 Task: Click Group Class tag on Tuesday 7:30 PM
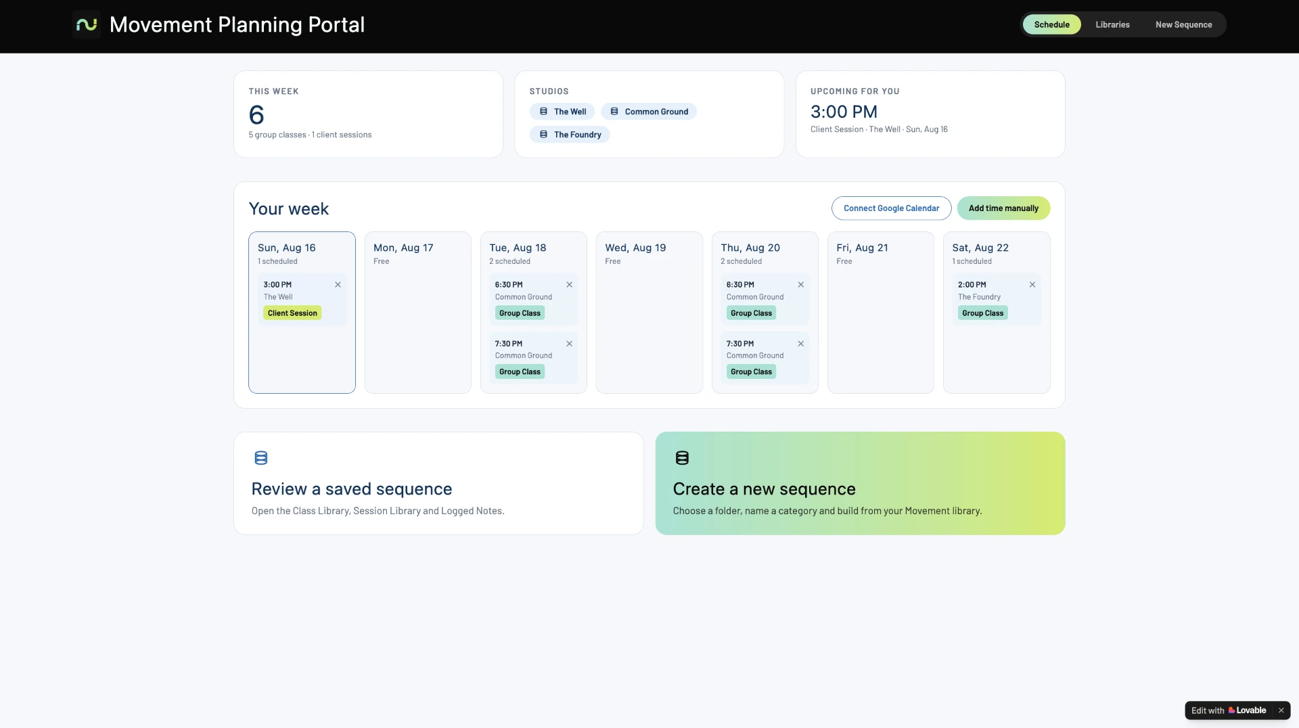pyautogui.click(x=520, y=372)
